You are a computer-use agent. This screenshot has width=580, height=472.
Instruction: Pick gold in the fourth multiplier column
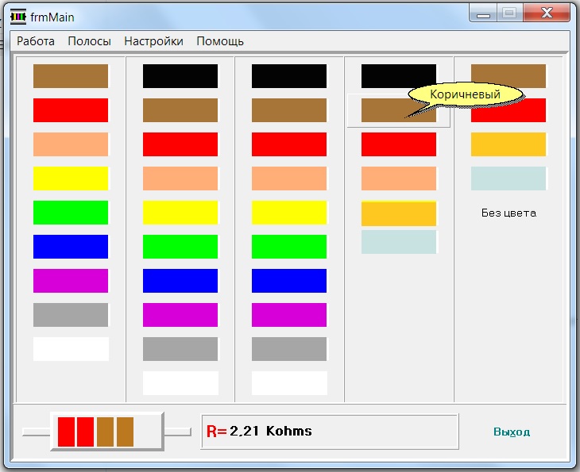coord(399,214)
